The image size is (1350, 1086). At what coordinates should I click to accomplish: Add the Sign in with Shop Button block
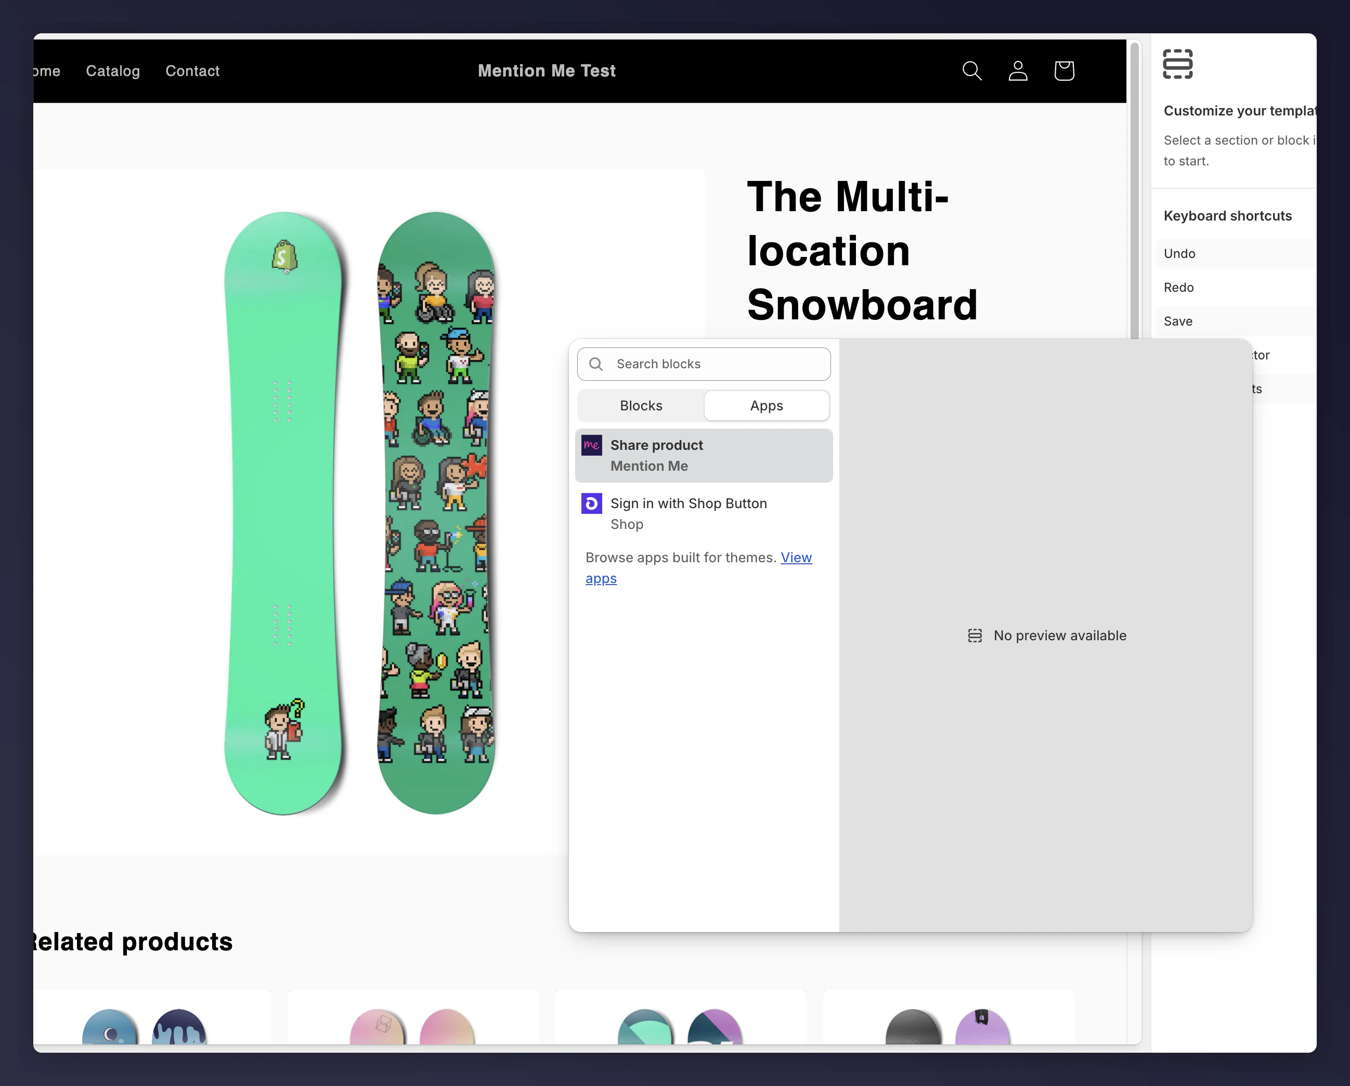pyautogui.click(x=704, y=513)
